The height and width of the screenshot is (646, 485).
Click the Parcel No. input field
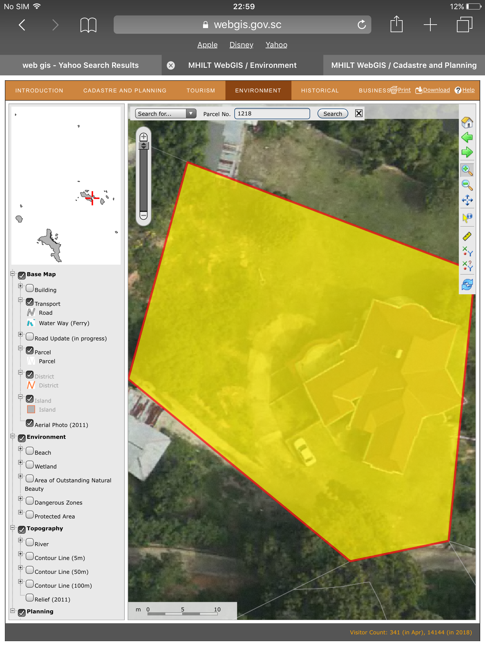tap(272, 114)
